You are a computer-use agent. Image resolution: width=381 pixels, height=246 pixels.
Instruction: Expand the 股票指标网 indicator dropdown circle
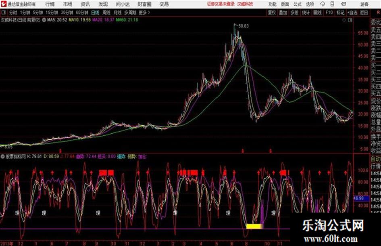coord(3,156)
